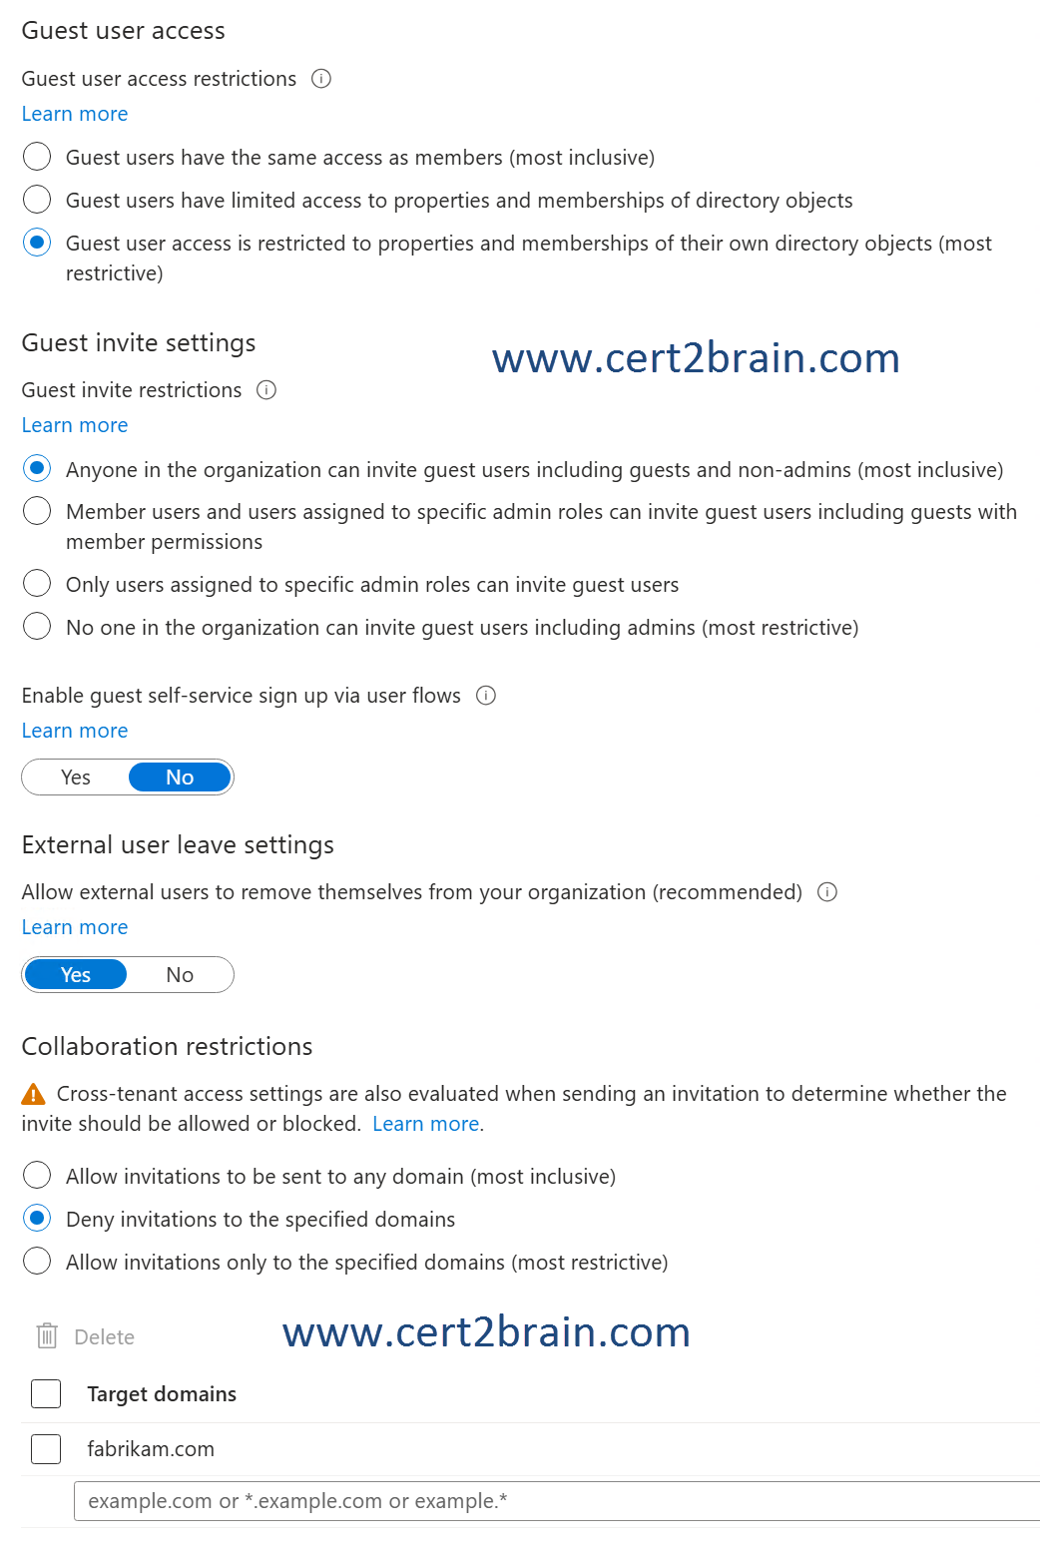Viewport: 1040px width, 1559px height.
Task: Open Learn more link about cross-tenant access settings
Action: click(425, 1124)
